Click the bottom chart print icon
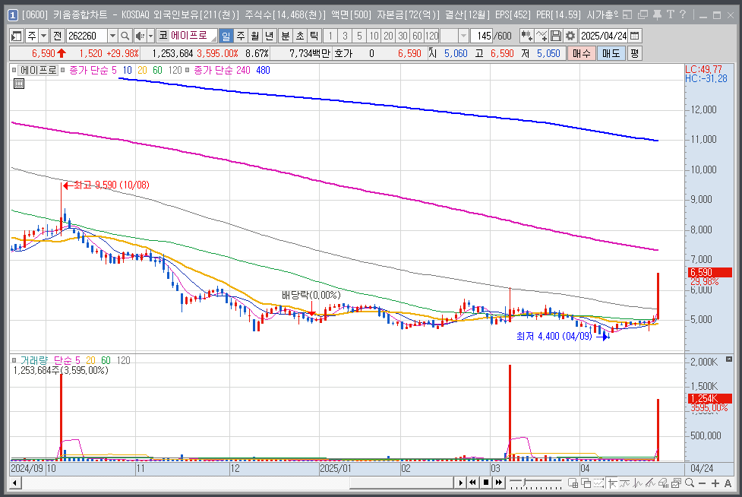This screenshot has height=497, width=742. pos(664,483)
